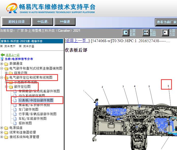Go forward with the >>前进 button
This screenshot has height=150, width=177.
(x=65, y=22)
